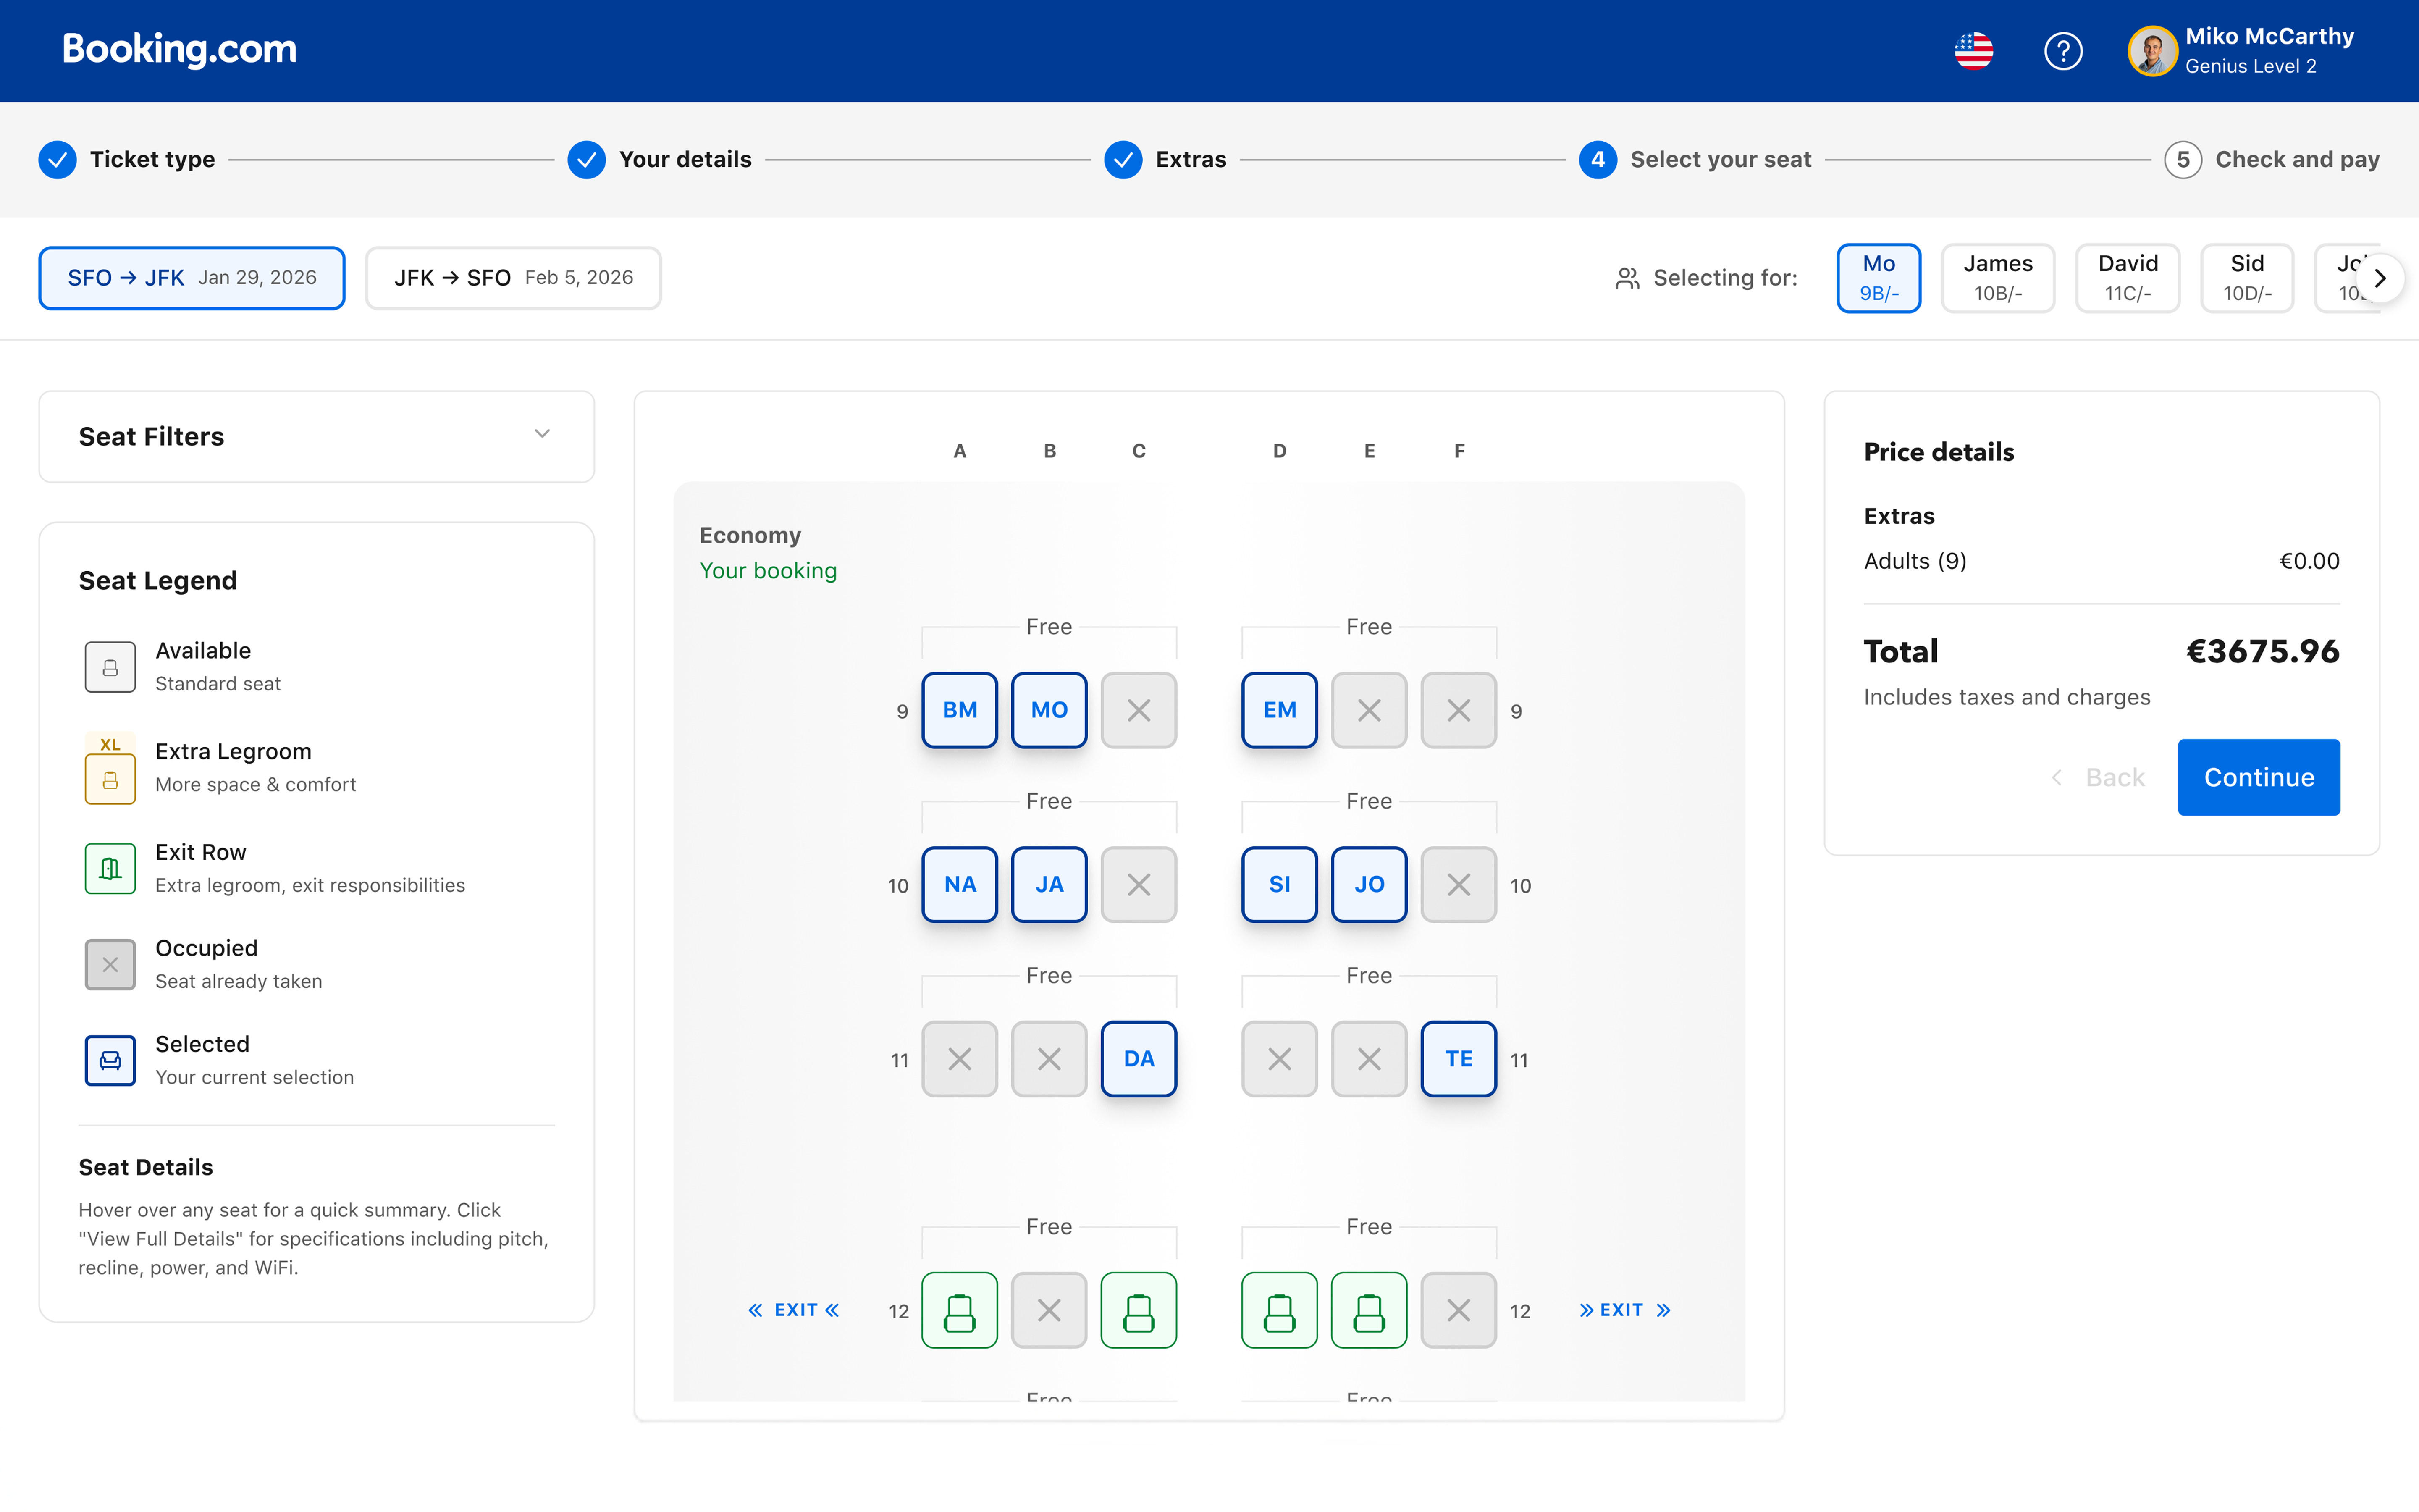Image resolution: width=2419 pixels, height=1512 pixels.
Task: Click occupied seat 12B
Action: point(1049,1310)
